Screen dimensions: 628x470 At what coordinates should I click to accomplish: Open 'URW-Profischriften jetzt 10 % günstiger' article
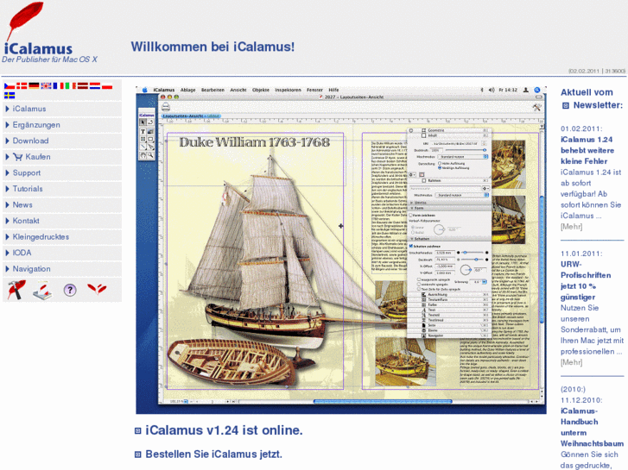[586, 280]
